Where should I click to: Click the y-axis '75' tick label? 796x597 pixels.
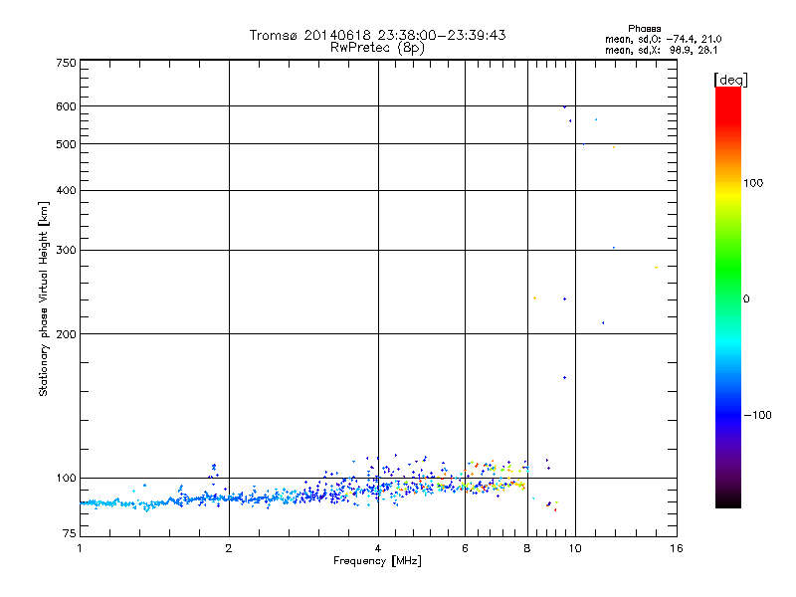pos(70,533)
